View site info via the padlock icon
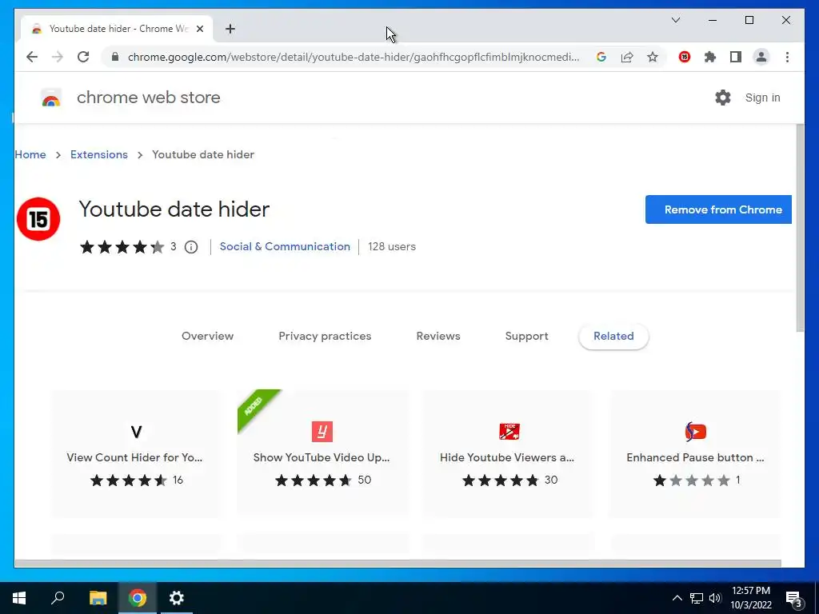The height and width of the screenshot is (614, 819). click(x=115, y=57)
